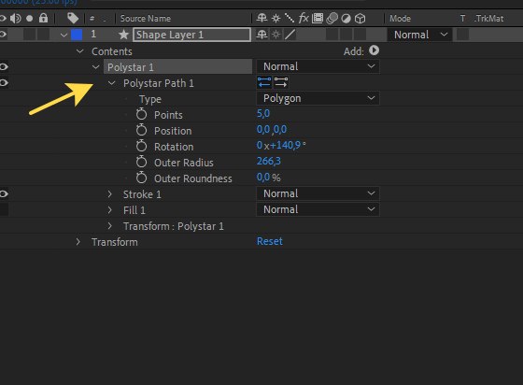Toggle preserve transparency box for Shape Layer 1
The height and width of the screenshot is (385, 523).
[x=462, y=35]
